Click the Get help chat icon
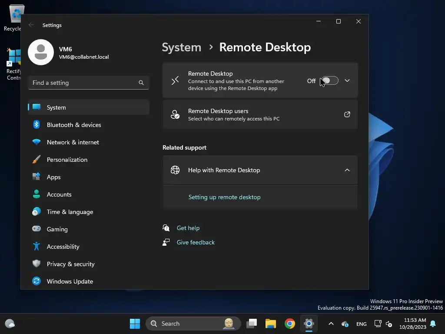Screen dimensions: 445x334 point(166,228)
